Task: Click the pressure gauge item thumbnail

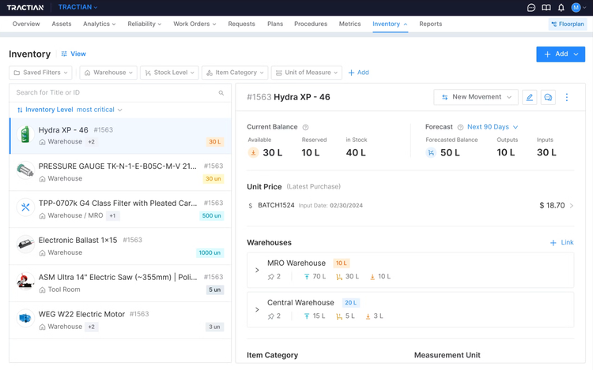Action: (25, 171)
